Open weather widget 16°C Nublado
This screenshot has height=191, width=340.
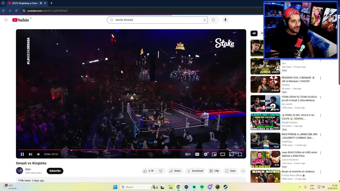(x=11, y=187)
